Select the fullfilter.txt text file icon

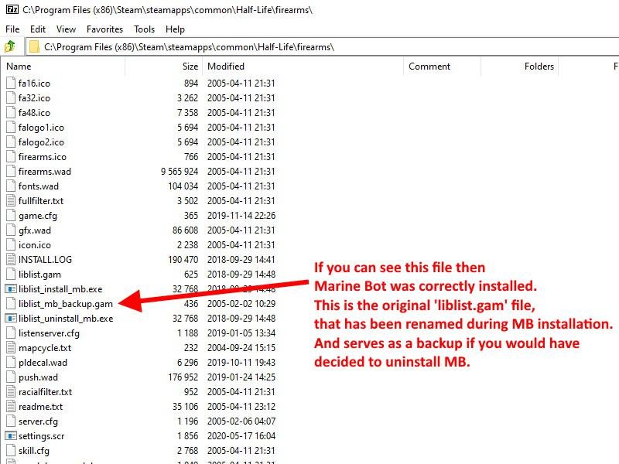pyautogui.click(x=11, y=201)
